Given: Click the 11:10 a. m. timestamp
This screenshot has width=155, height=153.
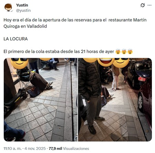Looking at the screenshot, I should click(12, 149).
